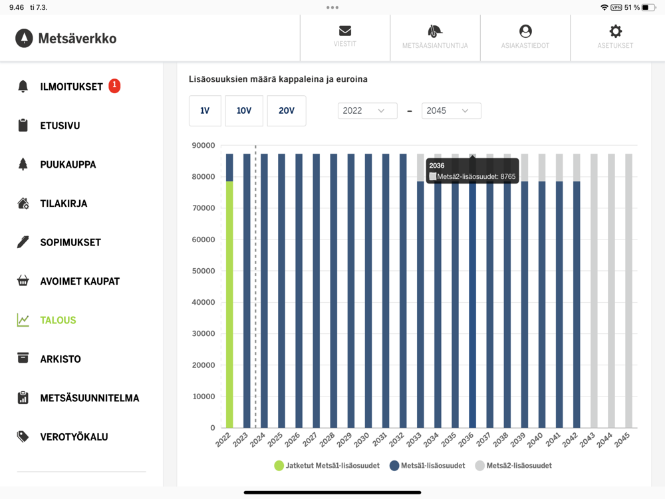Click the red notification badge
The image size is (665, 499).
(x=114, y=85)
